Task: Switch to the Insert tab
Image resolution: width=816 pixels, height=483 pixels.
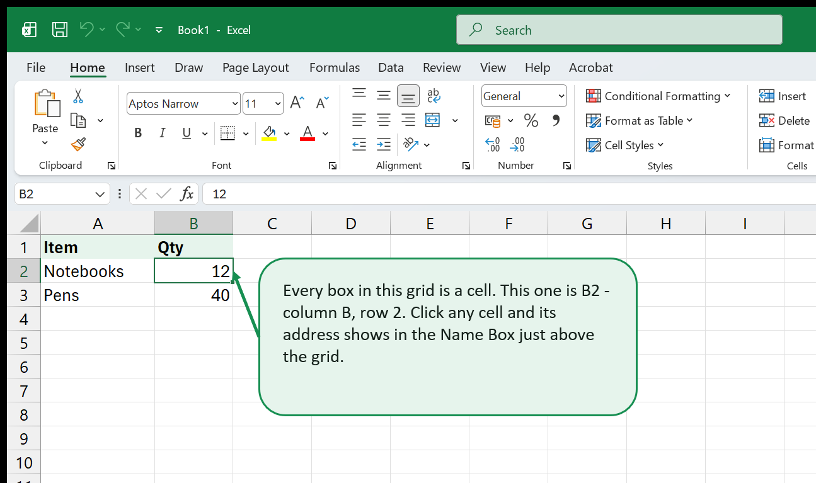Action: pyautogui.click(x=140, y=67)
